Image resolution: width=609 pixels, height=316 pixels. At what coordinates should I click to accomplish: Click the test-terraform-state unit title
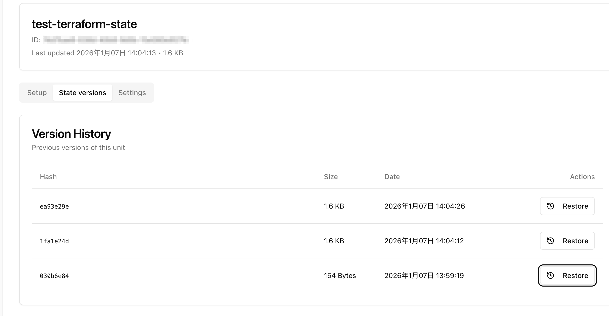pos(84,24)
